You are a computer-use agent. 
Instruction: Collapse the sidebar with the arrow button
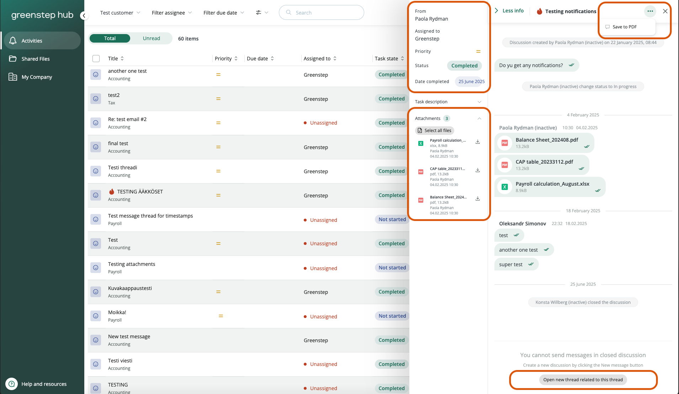click(84, 15)
